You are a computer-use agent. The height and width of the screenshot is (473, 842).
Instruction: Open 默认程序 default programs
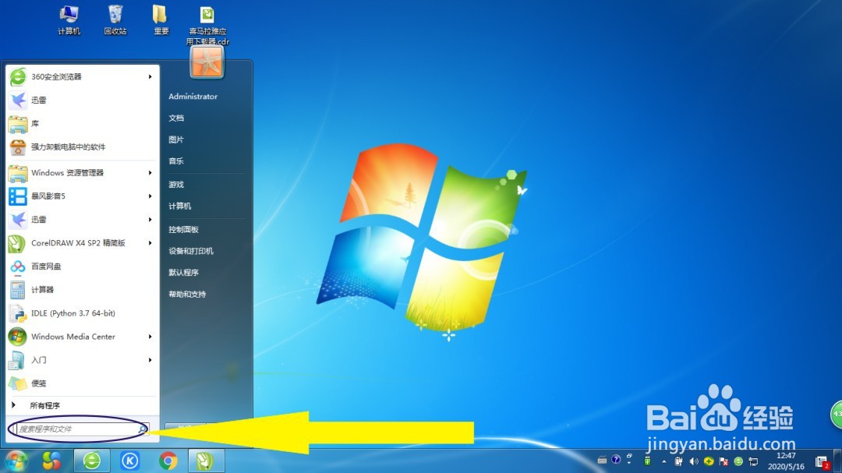coord(184,273)
